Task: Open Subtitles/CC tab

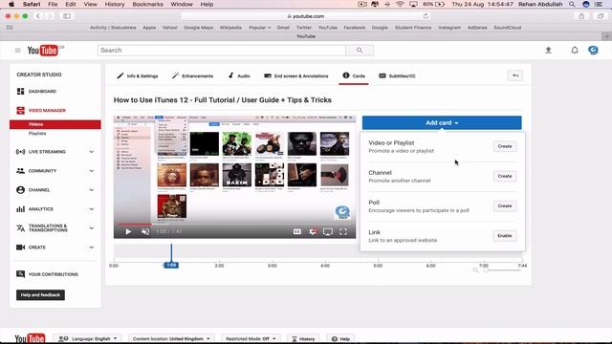Action: tap(398, 75)
